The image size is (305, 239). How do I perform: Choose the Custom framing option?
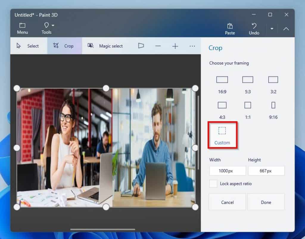[222, 135]
